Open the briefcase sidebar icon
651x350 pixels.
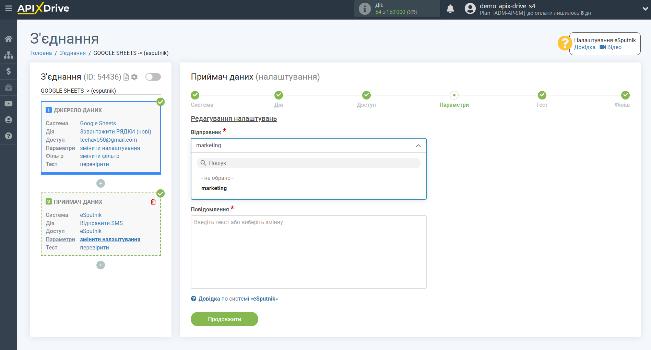[x=9, y=87]
